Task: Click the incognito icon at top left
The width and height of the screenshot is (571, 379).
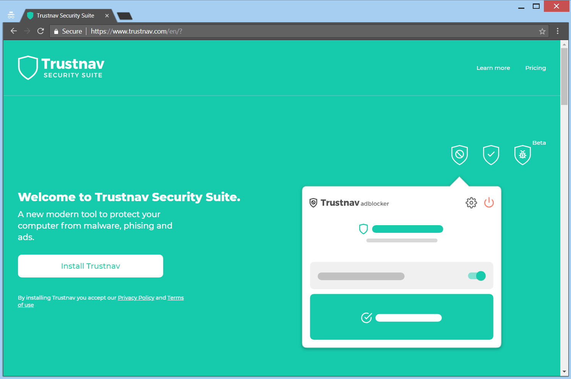Action: pos(11,15)
